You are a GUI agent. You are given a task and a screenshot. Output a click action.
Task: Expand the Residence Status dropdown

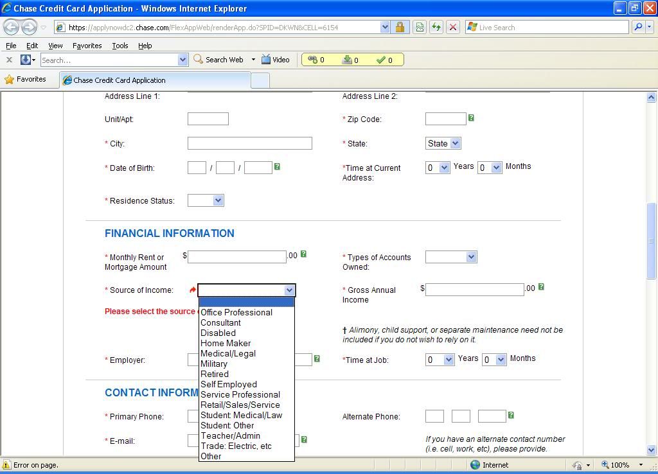tap(206, 200)
